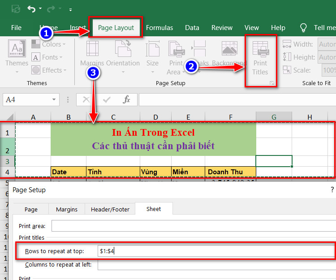The height and width of the screenshot is (280, 336).
Task: Open the Height scale-to-fit dropdown
Action: click(327, 57)
